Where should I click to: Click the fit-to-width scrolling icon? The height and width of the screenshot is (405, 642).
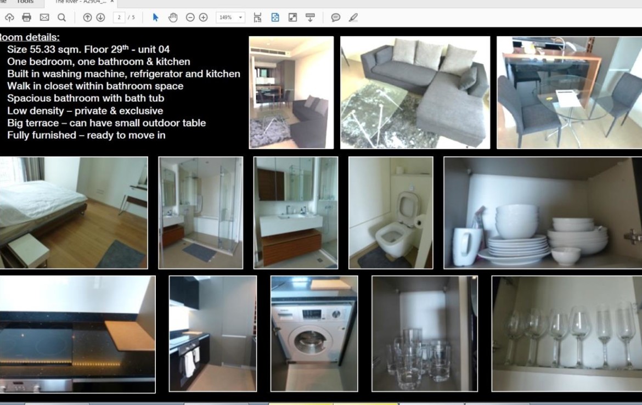coord(257,18)
